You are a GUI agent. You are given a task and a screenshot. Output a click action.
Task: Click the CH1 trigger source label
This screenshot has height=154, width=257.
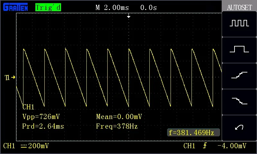coord(189,146)
